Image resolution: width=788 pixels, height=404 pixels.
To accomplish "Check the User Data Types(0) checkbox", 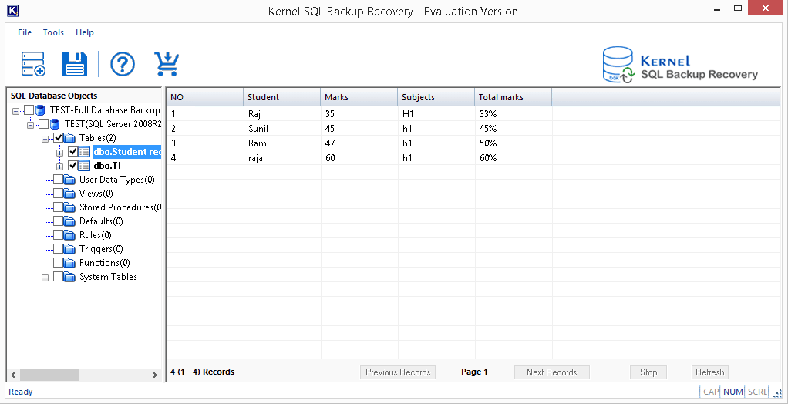I will tap(59, 180).
